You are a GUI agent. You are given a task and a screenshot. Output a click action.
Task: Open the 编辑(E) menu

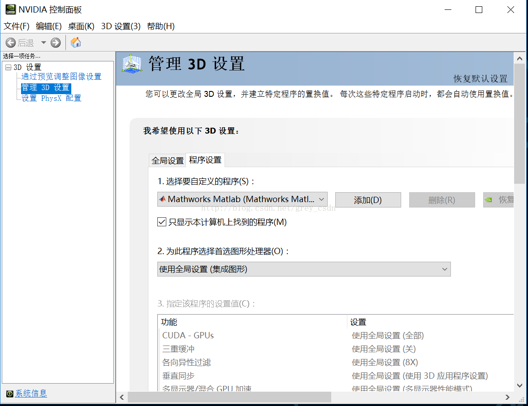pyautogui.click(x=49, y=26)
